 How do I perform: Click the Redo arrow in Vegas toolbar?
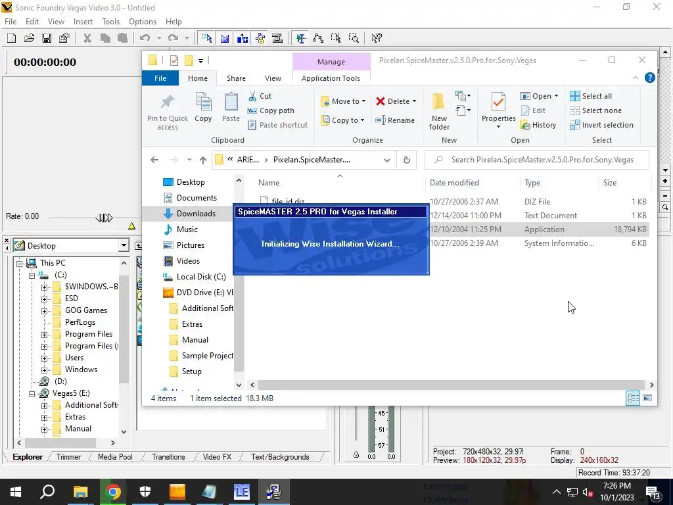173,38
